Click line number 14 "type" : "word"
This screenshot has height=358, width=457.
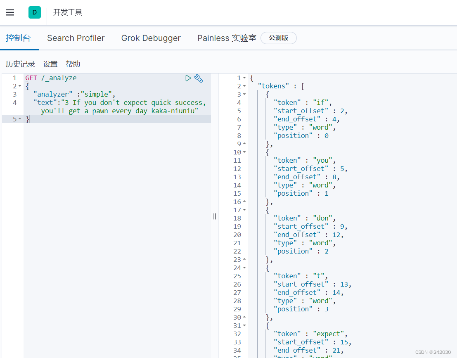click(x=305, y=185)
